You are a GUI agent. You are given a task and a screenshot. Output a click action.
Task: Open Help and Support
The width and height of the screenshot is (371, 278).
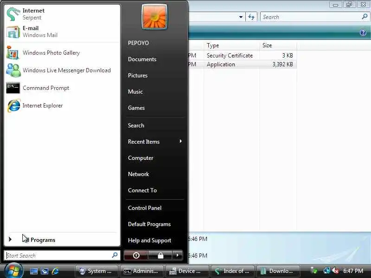149,240
